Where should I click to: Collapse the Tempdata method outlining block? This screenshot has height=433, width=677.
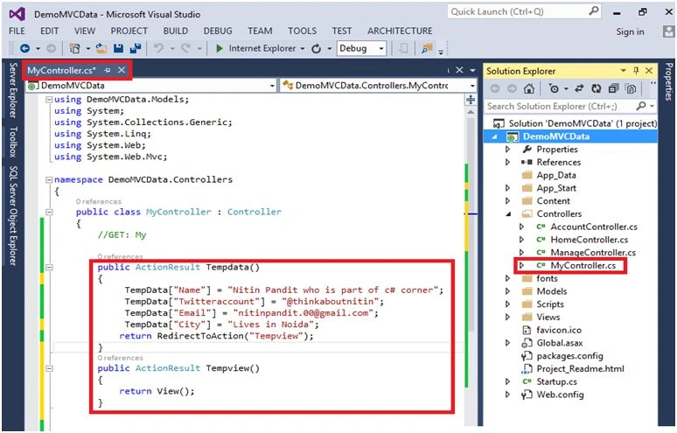[x=49, y=267]
